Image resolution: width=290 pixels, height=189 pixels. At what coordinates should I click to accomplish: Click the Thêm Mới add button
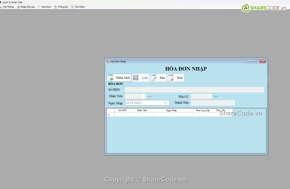coord(119,78)
